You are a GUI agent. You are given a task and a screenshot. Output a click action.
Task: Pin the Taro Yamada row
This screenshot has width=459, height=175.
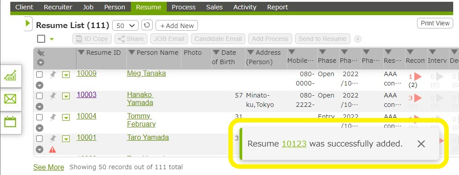[53, 138]
